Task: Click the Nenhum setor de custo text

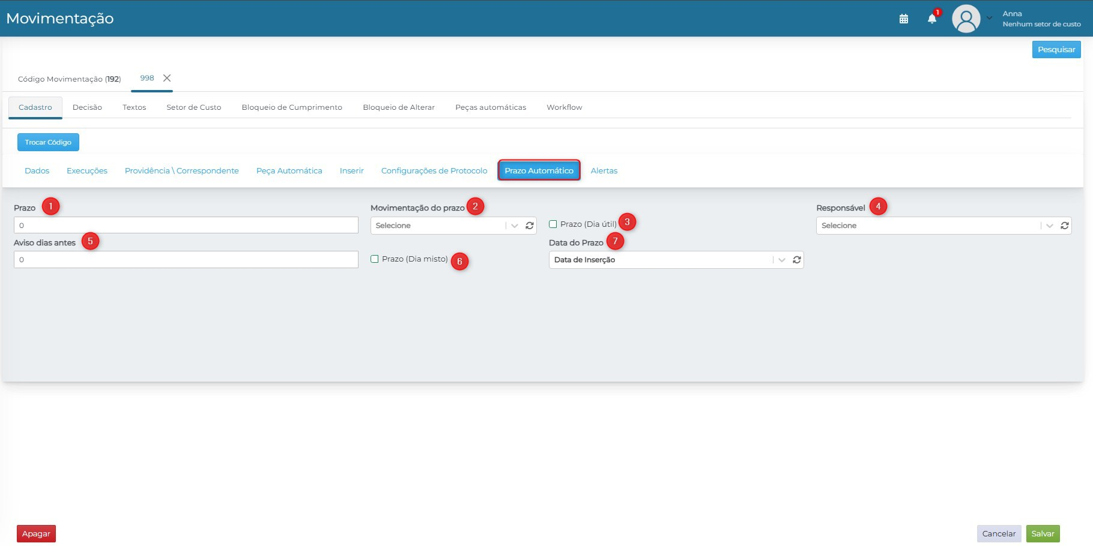Action: pos(1041,25)
